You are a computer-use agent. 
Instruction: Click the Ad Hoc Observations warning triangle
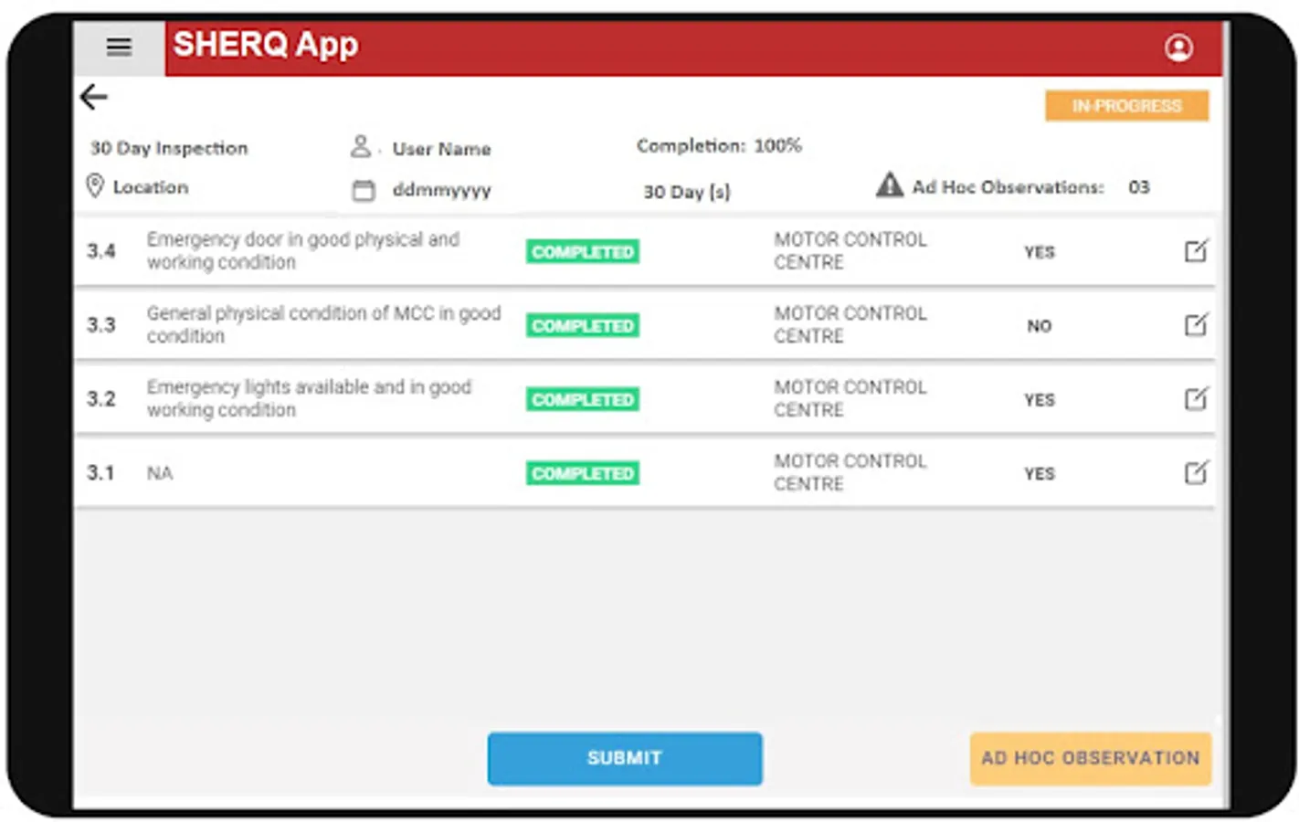(x=888, y=186)
